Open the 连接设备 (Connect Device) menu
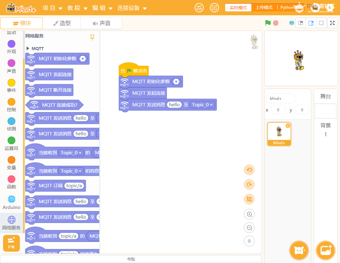The width and height of the screenshot is (340, 263). (128, 8)
